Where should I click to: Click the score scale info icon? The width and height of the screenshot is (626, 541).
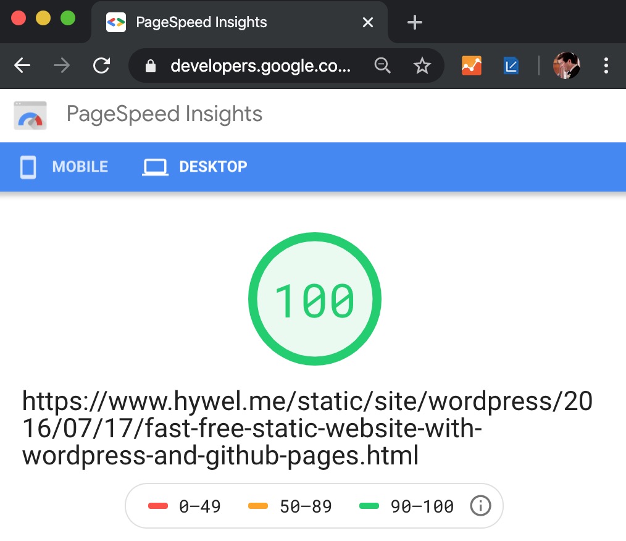[x=480, y=506]
